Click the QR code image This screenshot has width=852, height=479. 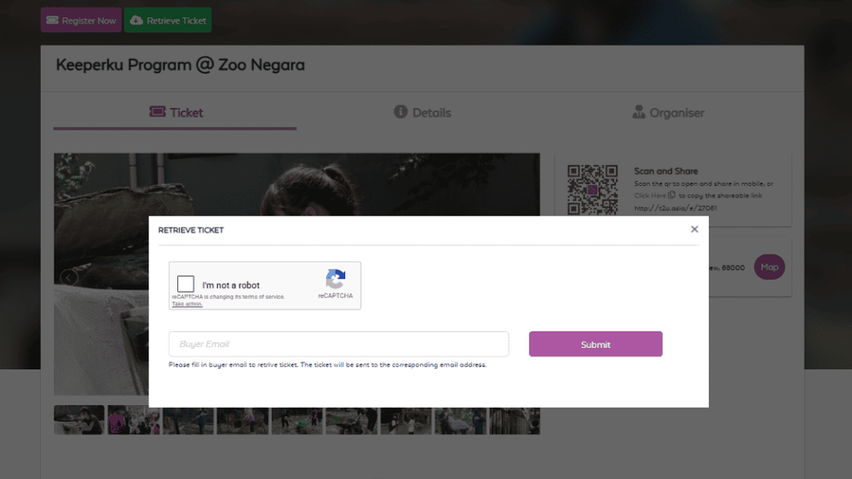click(x=592, y=190)
